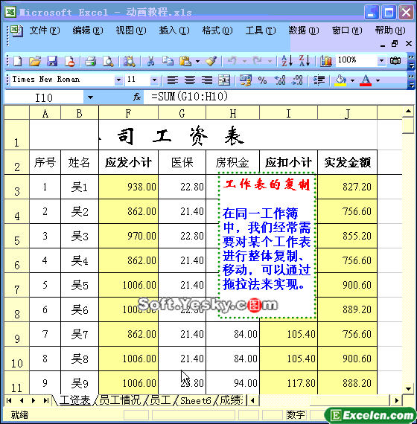The image size is (417, 424).
Task: Select cell containing 吴7
Action: coord(80,334)
